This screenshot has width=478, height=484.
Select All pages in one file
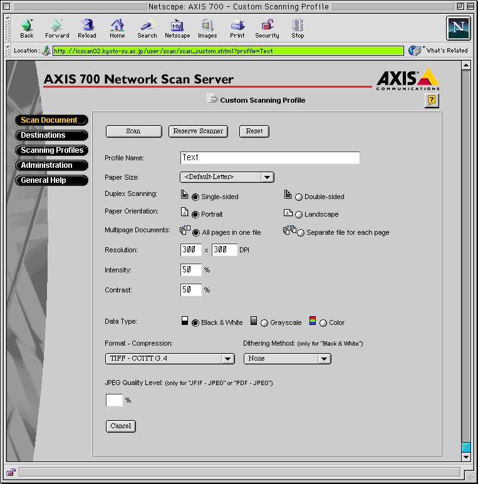coord(195,233)
